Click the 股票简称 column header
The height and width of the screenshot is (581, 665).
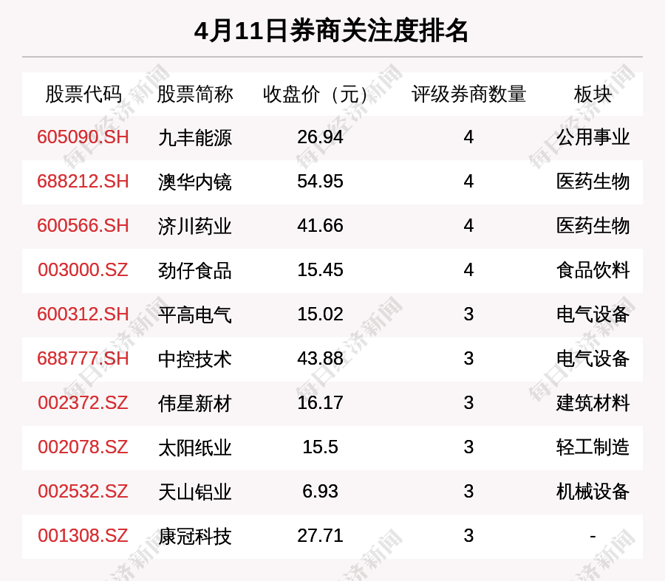tap(195, 94)
